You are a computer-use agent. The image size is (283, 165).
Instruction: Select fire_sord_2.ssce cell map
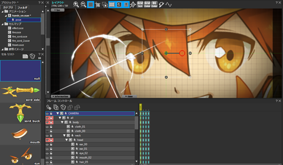(21, 41)
